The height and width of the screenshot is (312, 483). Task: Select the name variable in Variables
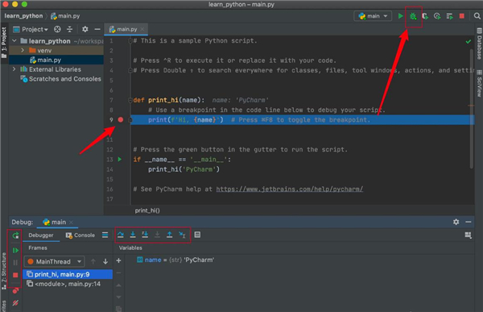pos(175,260)
